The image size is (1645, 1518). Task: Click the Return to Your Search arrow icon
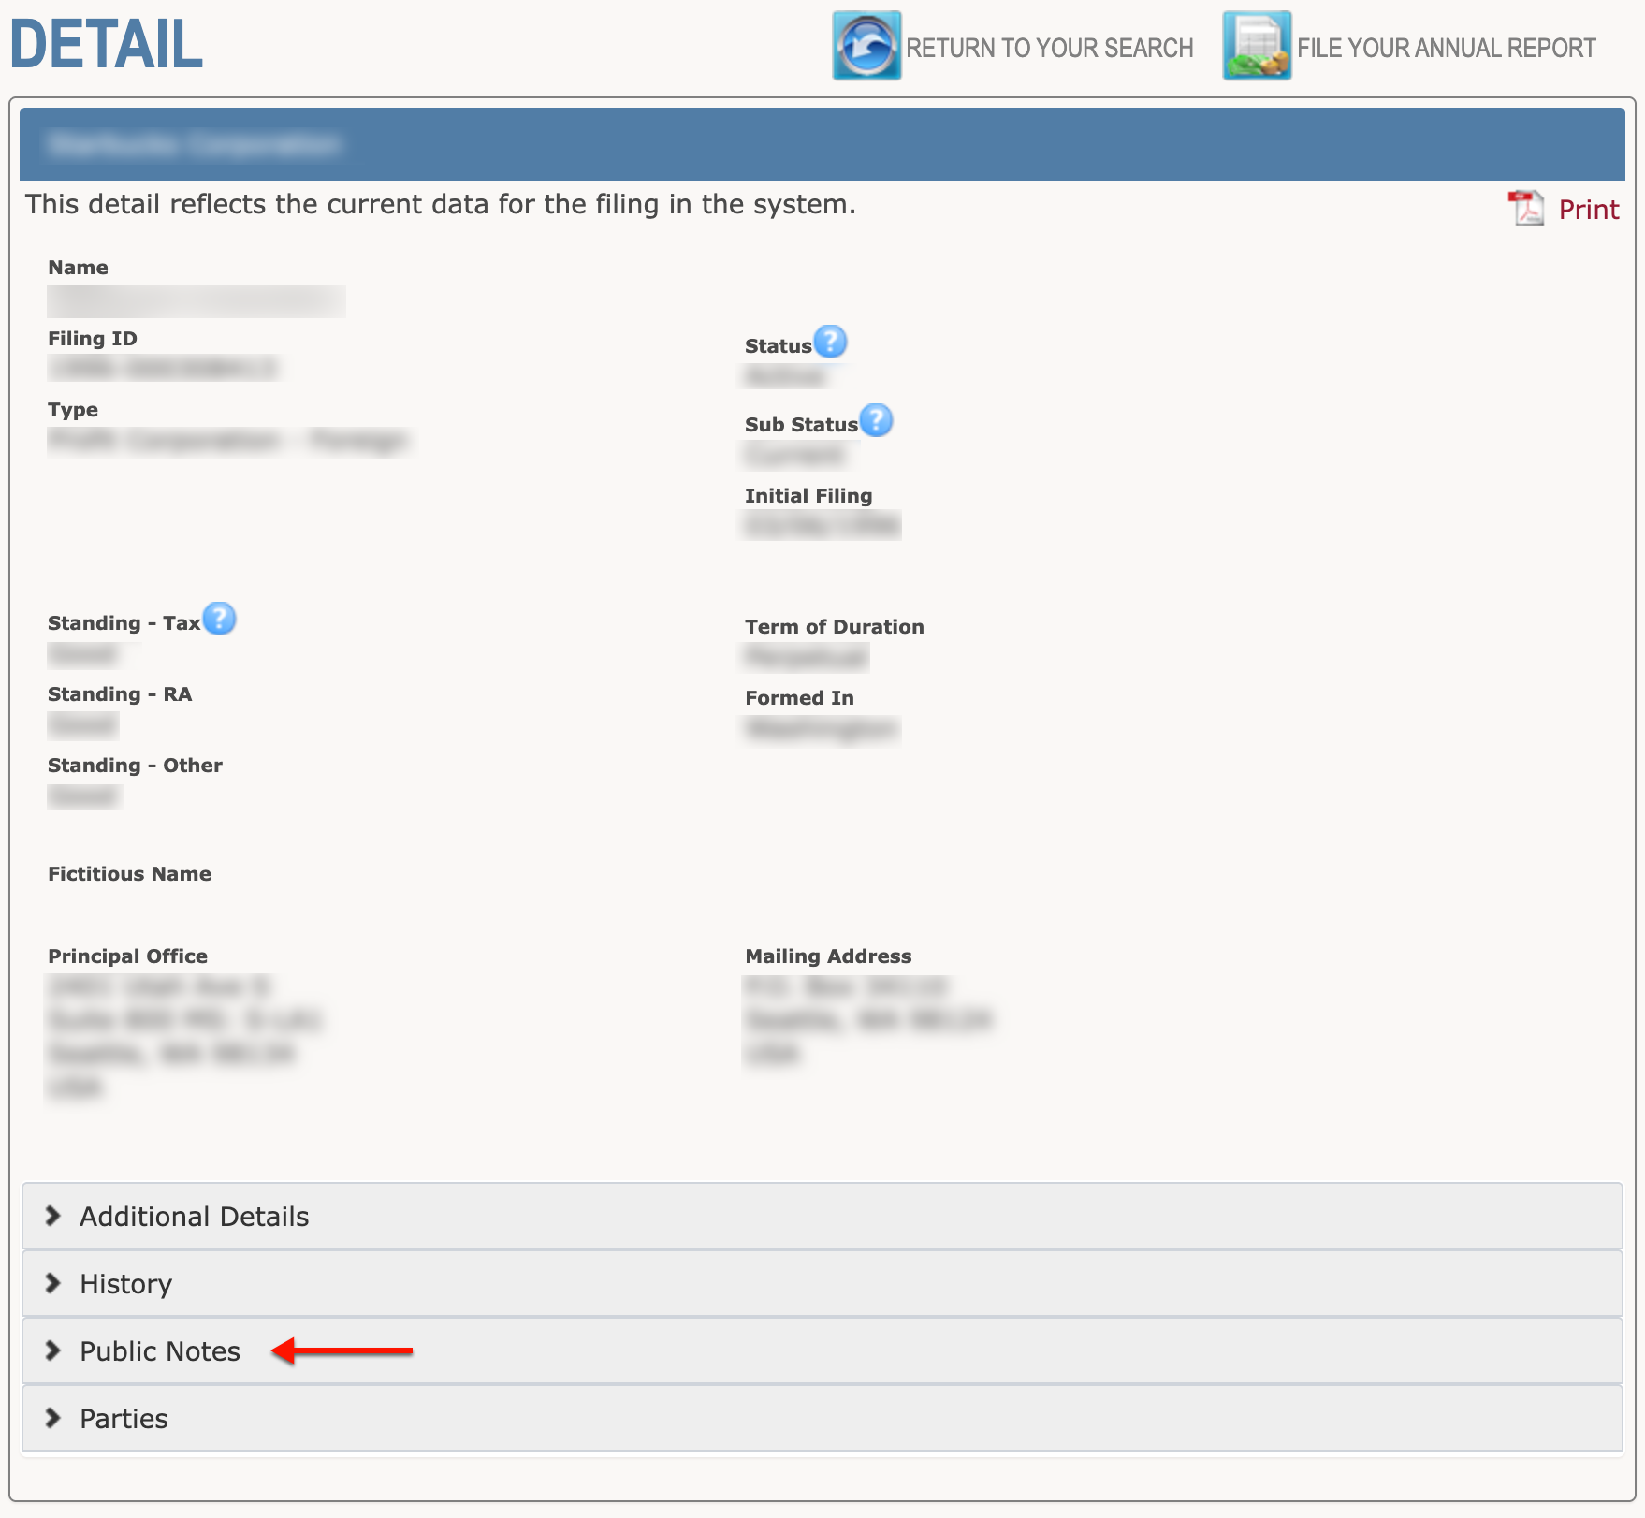click(x=866, y=46)
